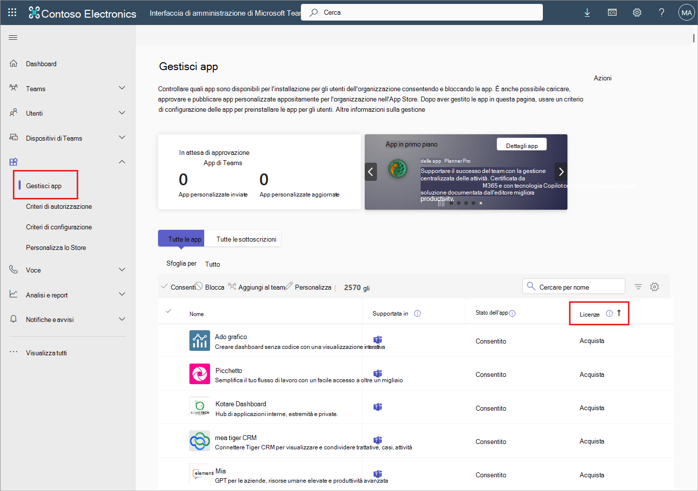This screenshot has height=491, width=698.
Task: Sort by the Nome column header
Action: [196, 314]
